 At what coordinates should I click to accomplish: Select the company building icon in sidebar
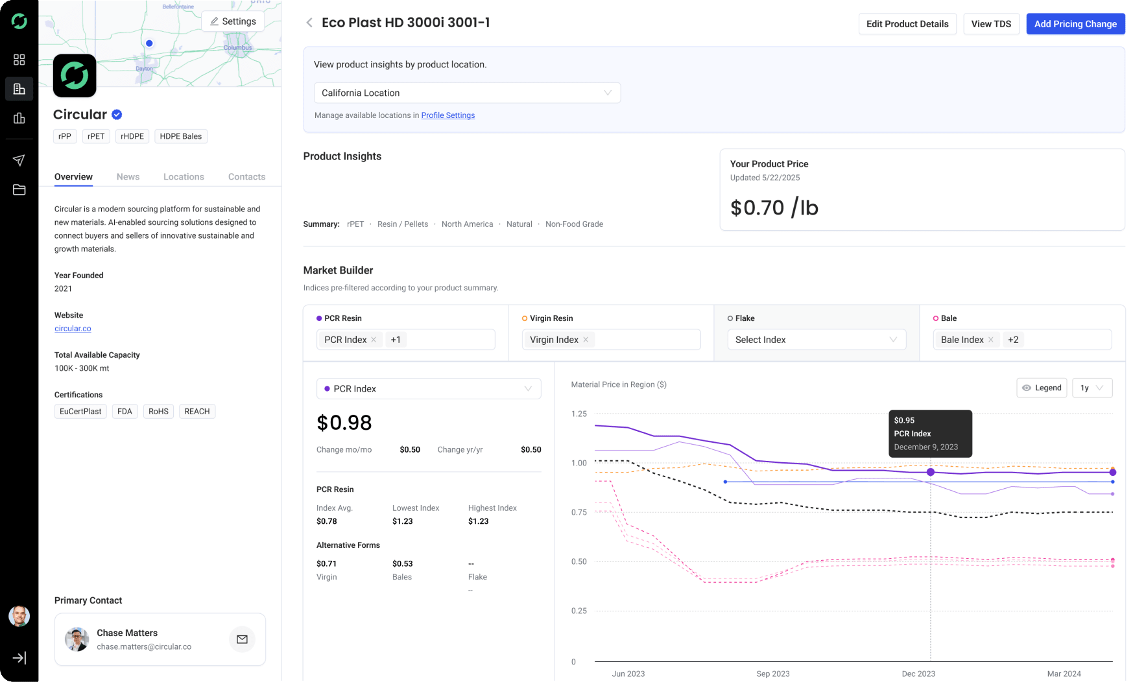19,89
